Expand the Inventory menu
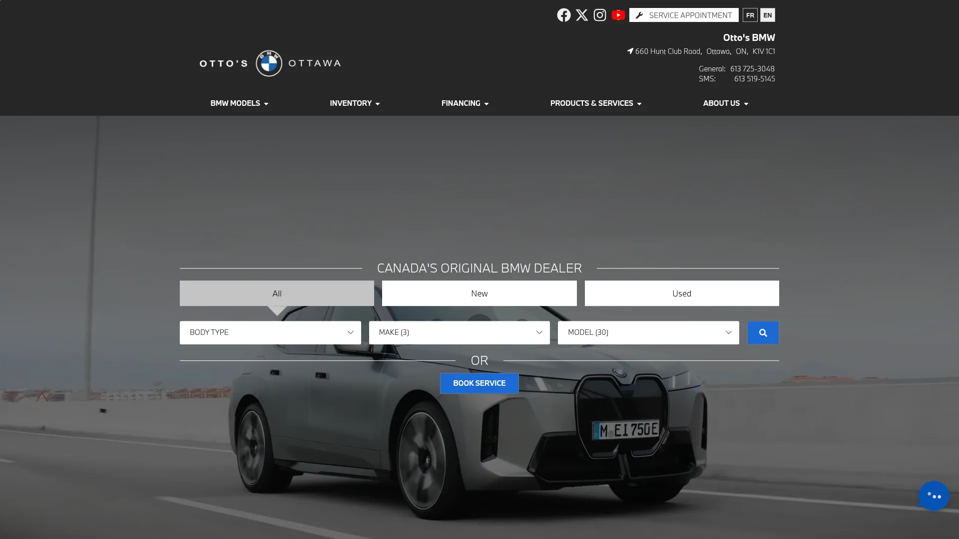959x539 pixels. click(355, 103)
